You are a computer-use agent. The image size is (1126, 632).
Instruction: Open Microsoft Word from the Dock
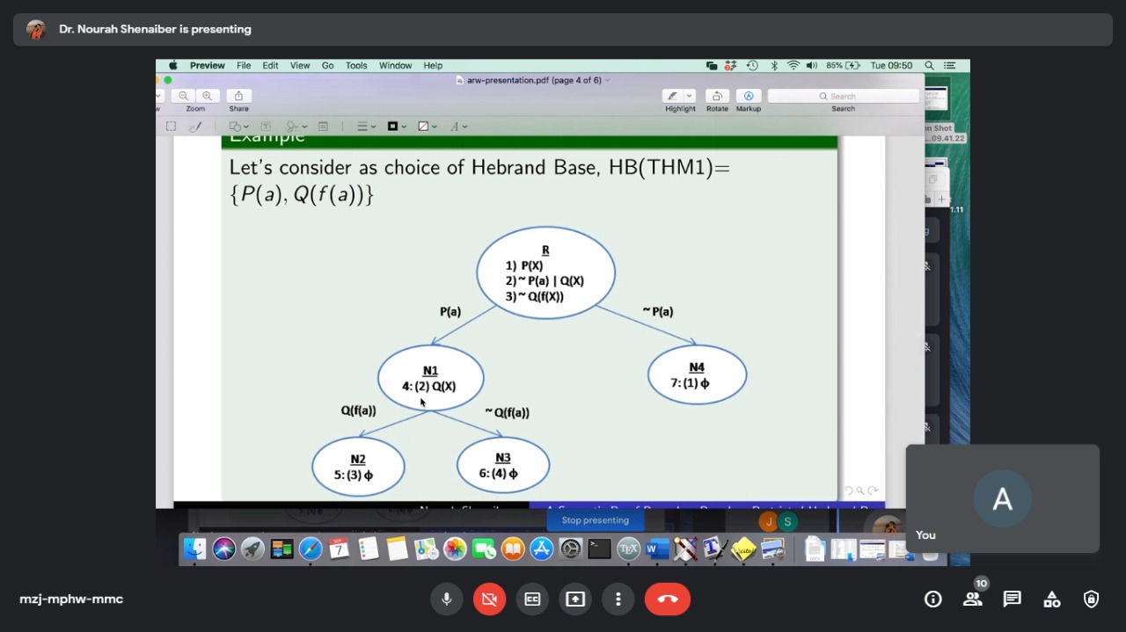[x=656, y=548]
